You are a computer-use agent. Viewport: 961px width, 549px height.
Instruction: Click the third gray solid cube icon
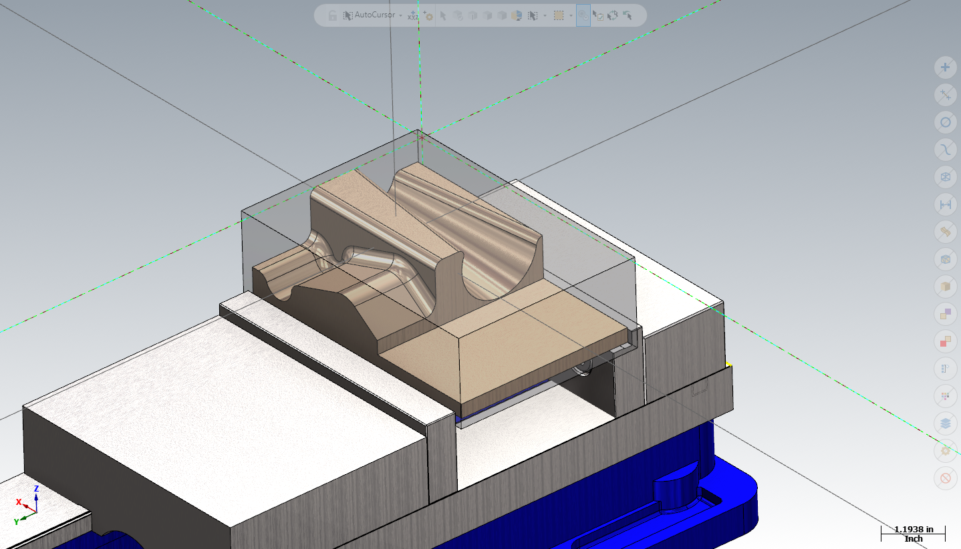coord(487,15)
